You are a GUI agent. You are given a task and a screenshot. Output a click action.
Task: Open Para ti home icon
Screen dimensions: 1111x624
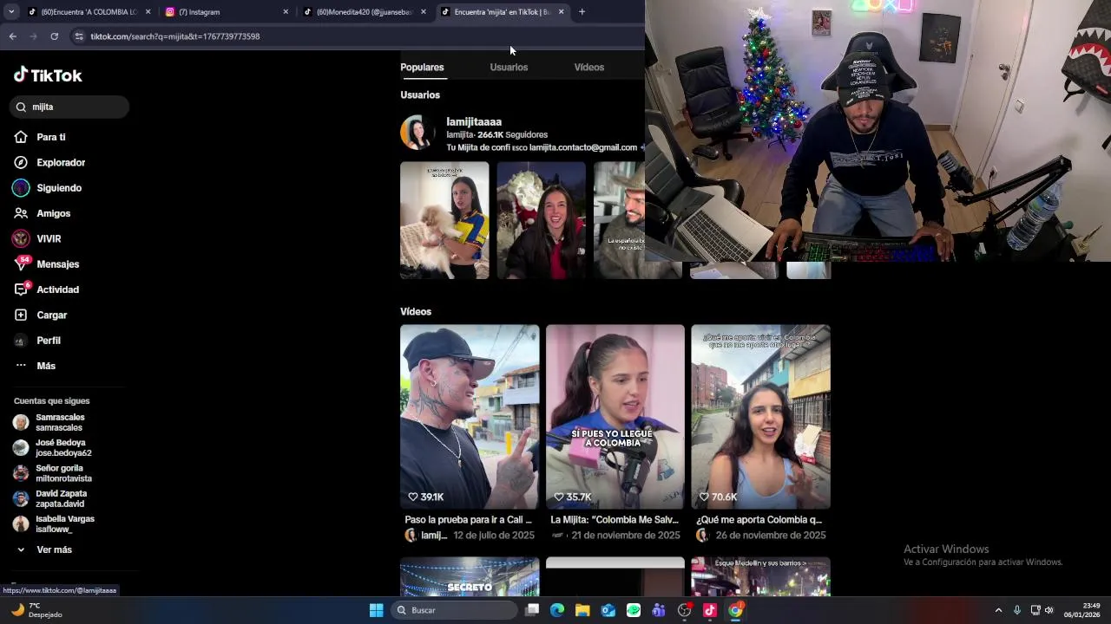click(x=21, y=137)
